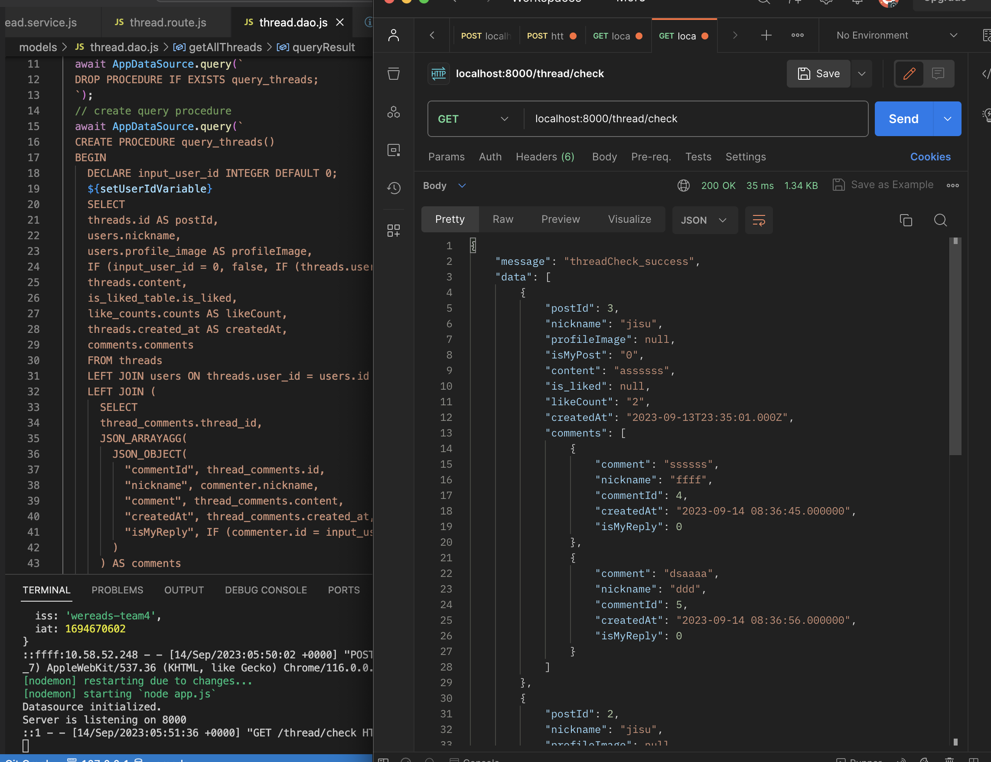Switch to DEBUG CONSOLE panel in VS Code

tap(266, 590)
